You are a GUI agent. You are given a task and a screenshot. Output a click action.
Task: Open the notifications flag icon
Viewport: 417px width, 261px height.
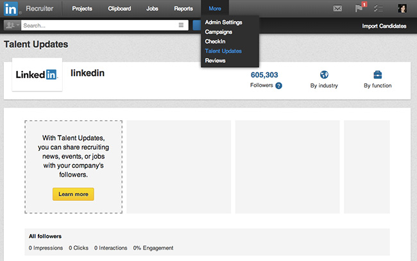(359, 8)
